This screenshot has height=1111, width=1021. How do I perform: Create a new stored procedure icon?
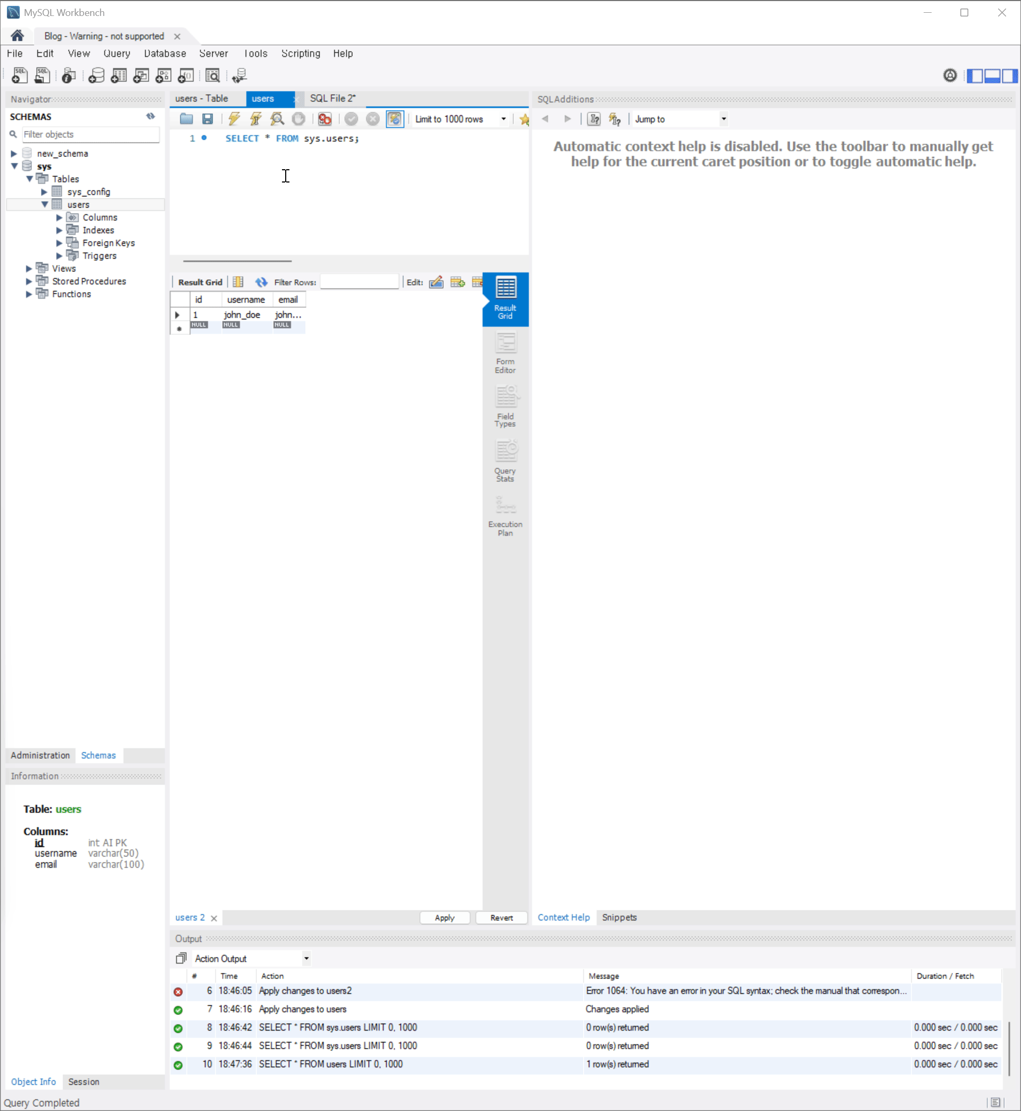point(163,75)
